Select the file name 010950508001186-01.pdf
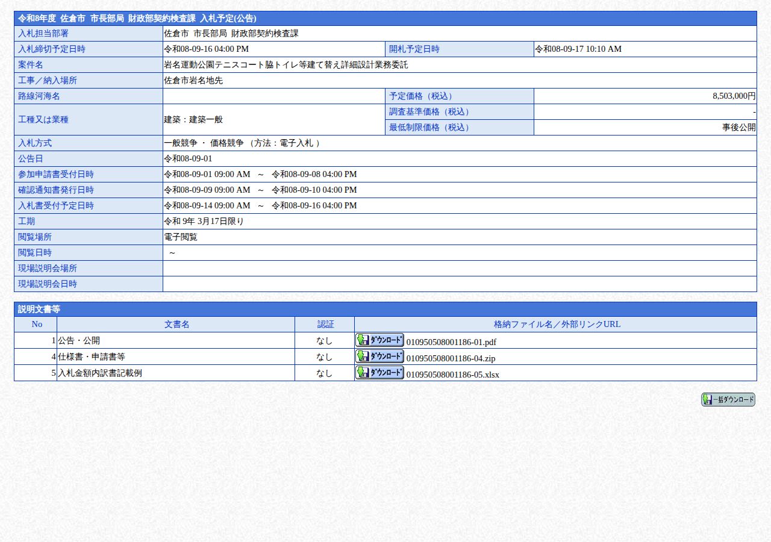The image size is (771, 542). 451,342
